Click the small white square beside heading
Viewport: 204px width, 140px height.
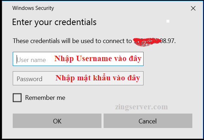(x=168, y=21)
